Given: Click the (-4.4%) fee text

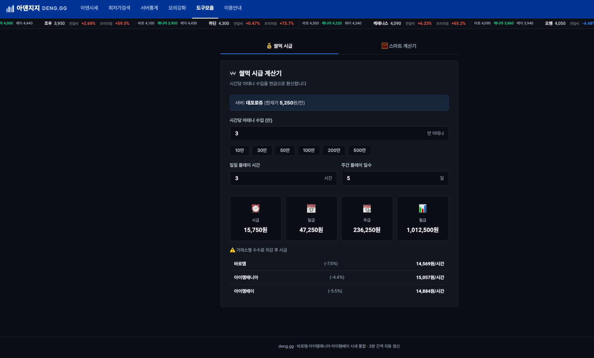Looking at the screenshot, I should (x=337, y=278).
